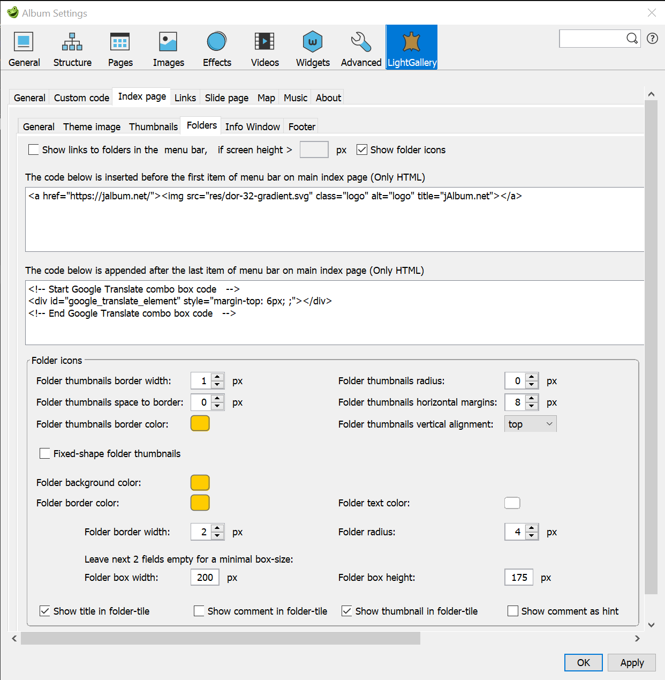Select the Pages settings icon
Viewport: 665px width, 680px height.
point(120,47)
